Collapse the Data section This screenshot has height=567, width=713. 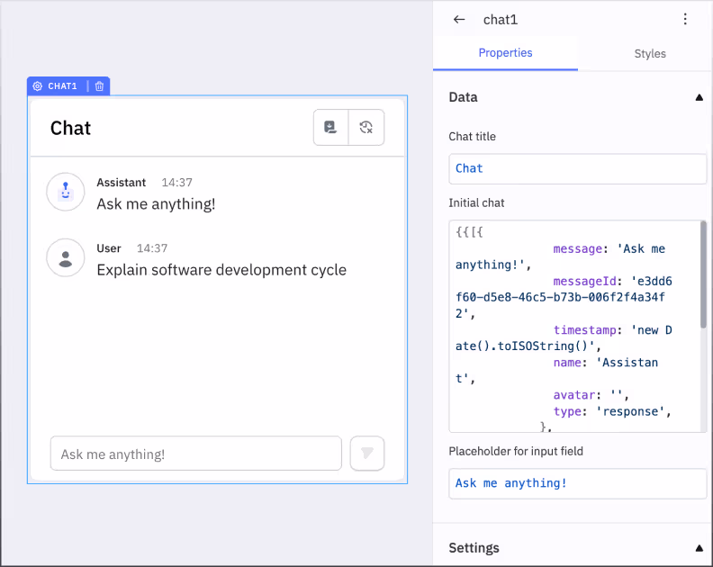coord(699,97)
